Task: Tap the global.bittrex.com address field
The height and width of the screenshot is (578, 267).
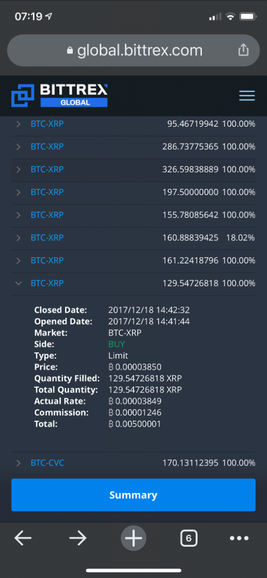Action: point(133,50)
